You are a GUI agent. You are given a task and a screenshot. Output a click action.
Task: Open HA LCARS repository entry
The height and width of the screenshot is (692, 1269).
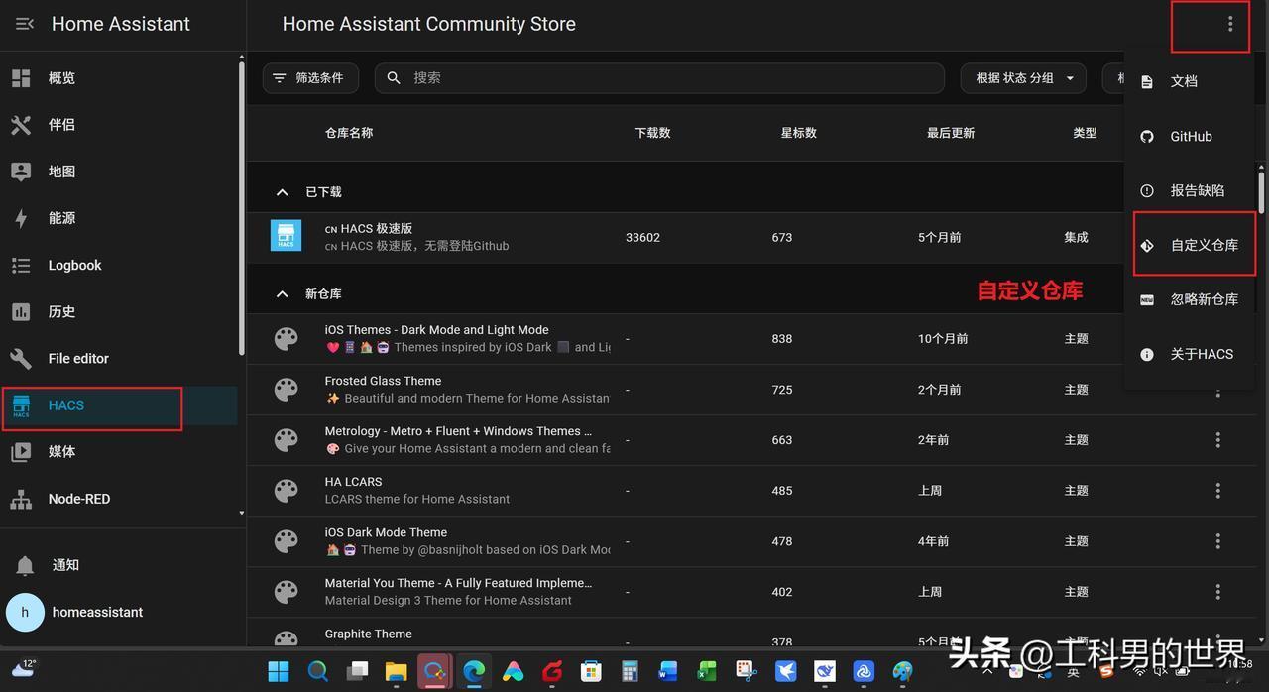(x=353, y=482)
